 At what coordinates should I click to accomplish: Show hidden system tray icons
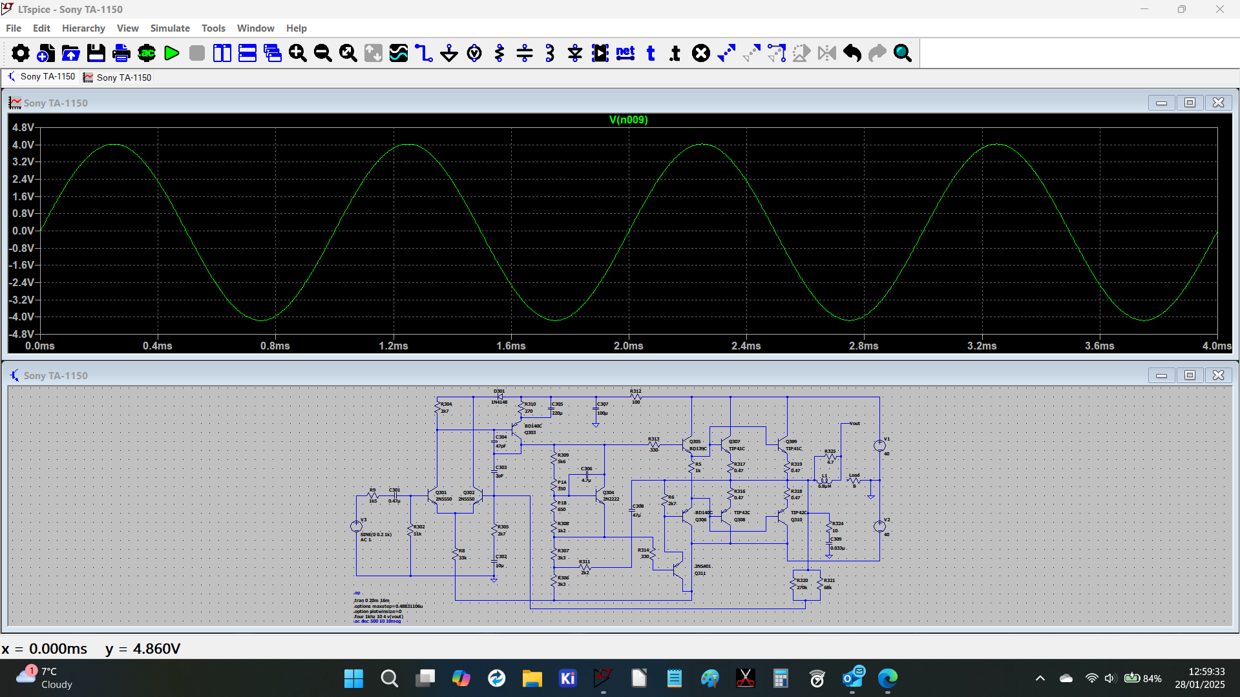(x=1040, y=678)
